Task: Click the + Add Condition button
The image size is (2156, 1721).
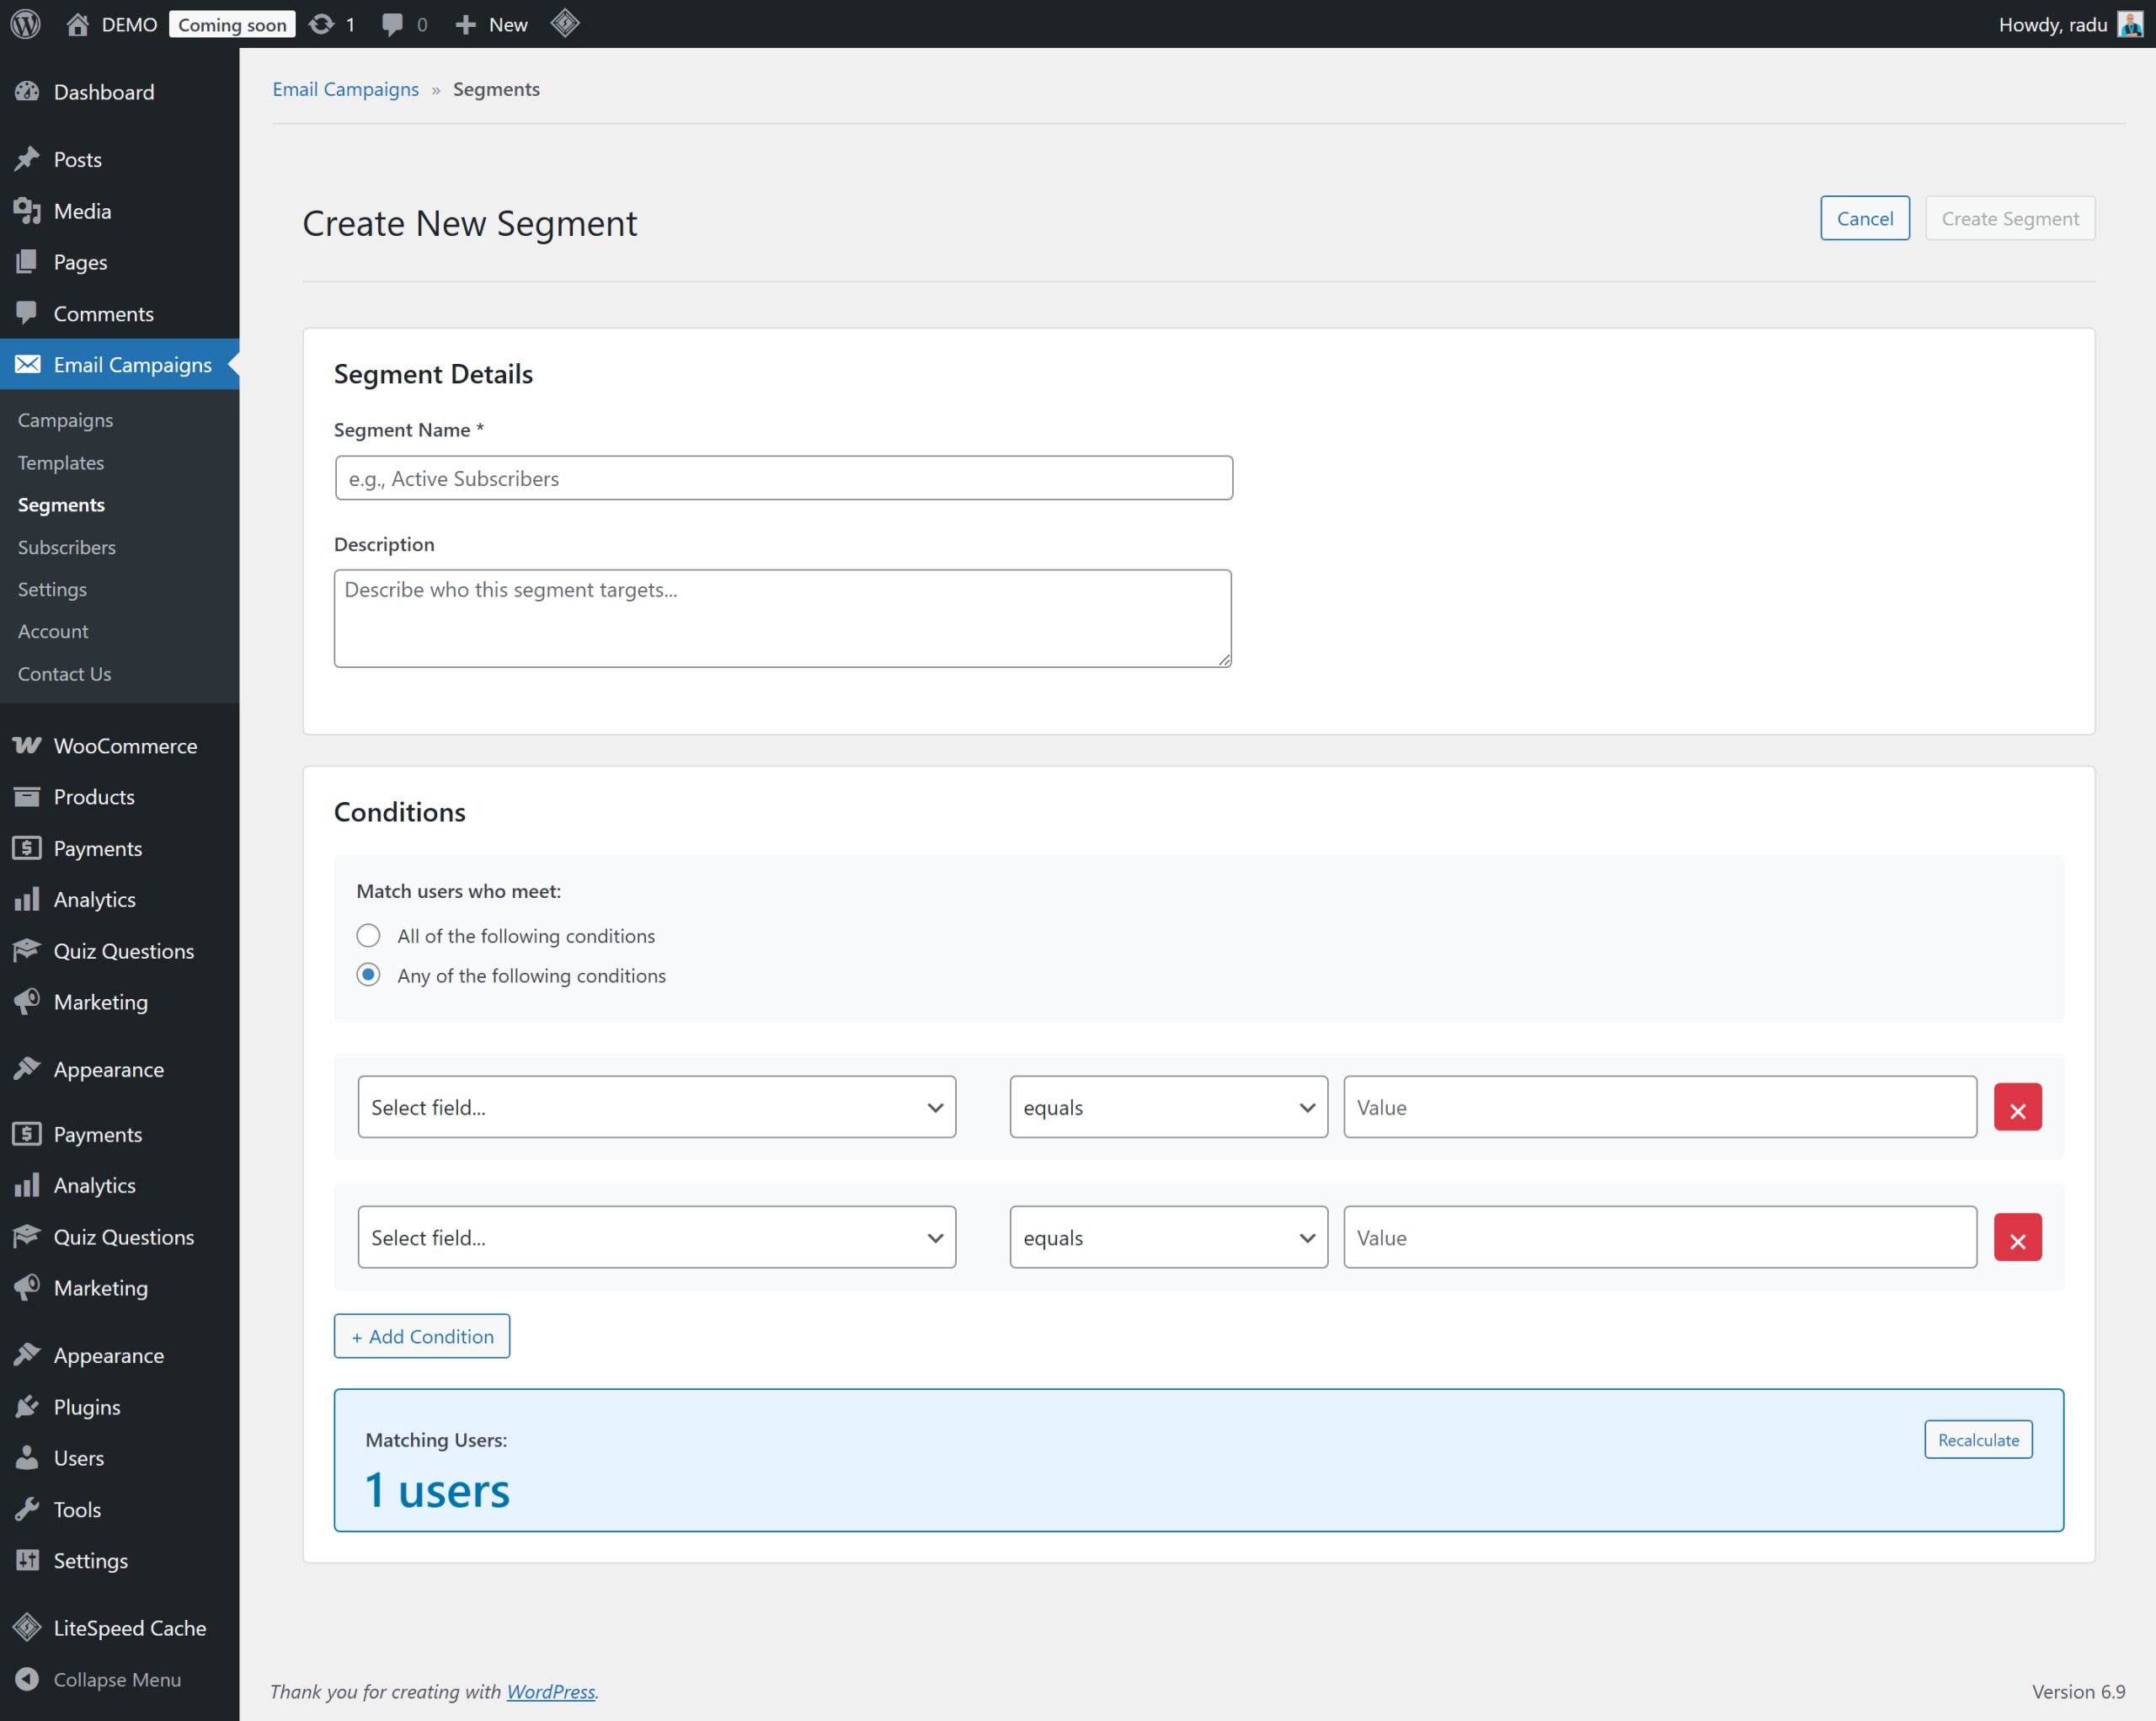Action: 421,1336
